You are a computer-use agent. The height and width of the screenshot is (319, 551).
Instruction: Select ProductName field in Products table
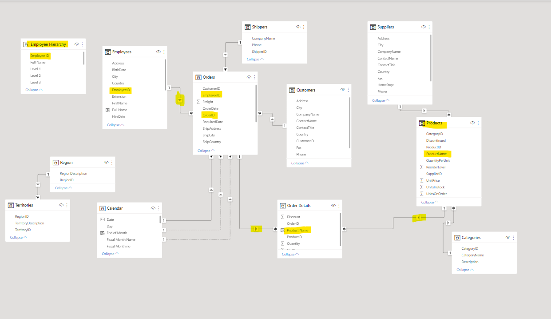(436, 154)
